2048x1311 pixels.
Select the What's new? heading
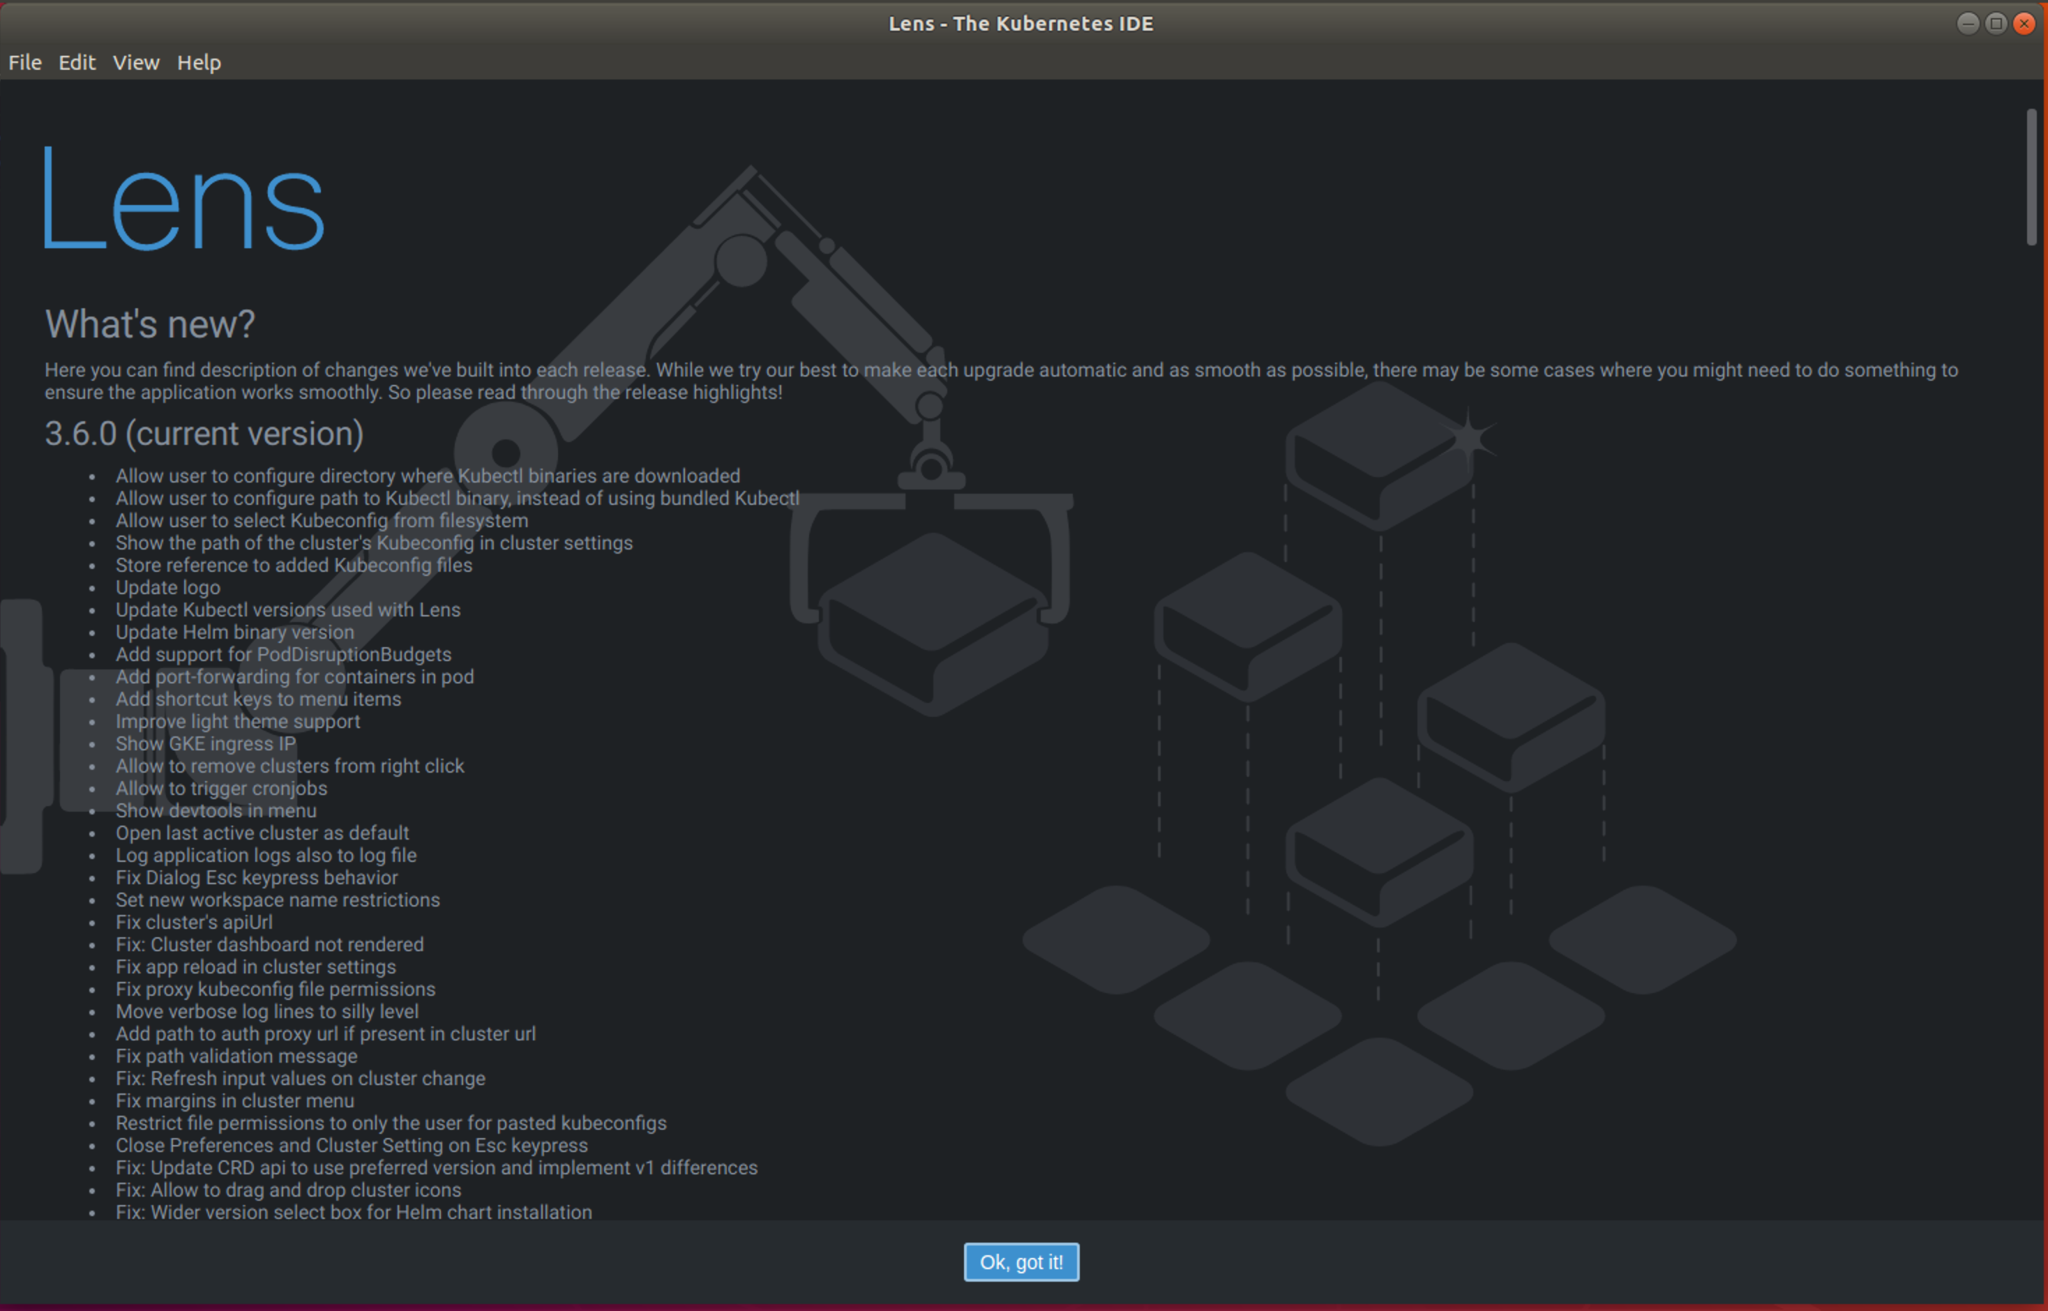(x=150, y=324)
